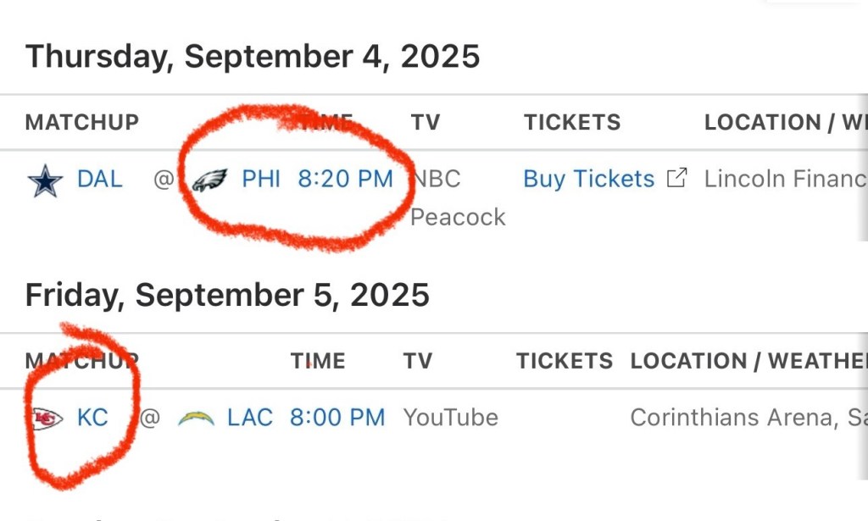The height and width of the screenshot is (521, 868).
Task: Click the Philadelphia Eagles logo
Action: [x=209, y=180]
